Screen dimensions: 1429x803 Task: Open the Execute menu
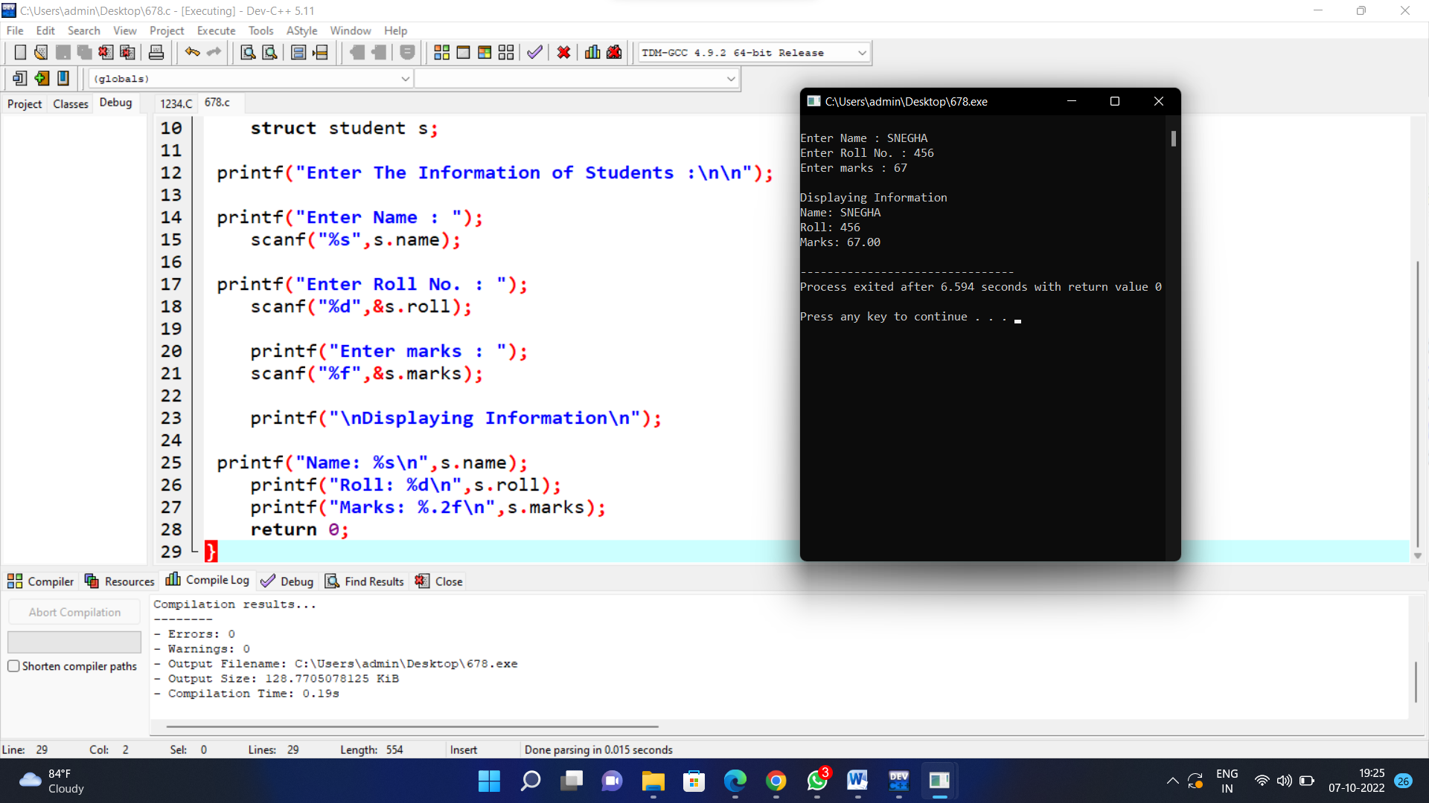216,30
